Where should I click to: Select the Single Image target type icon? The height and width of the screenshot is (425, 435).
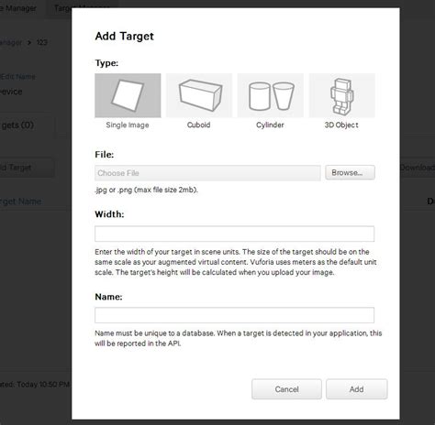click(128, 95)
